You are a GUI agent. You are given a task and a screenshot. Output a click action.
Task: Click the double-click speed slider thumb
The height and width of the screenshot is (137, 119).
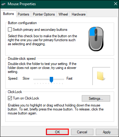coord(51,80)
